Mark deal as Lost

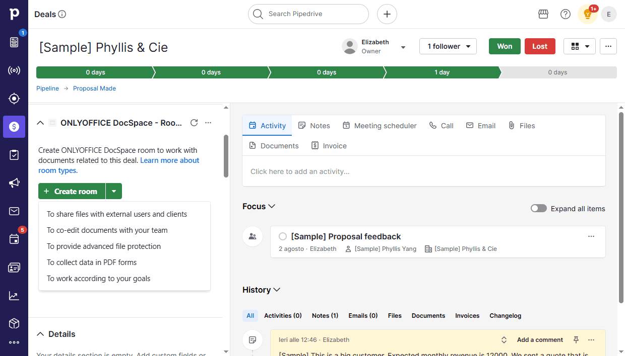click(x=540, y=46)
